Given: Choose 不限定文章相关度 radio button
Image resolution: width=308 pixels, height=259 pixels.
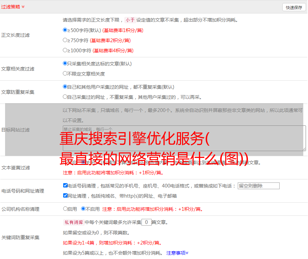Looking at the screenshot, I should click(65, 74).
